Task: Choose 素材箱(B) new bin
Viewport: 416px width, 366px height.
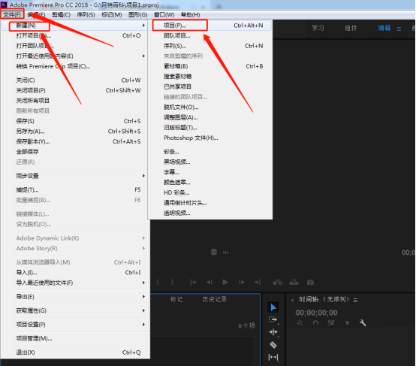Action: (x=210, y=66)
